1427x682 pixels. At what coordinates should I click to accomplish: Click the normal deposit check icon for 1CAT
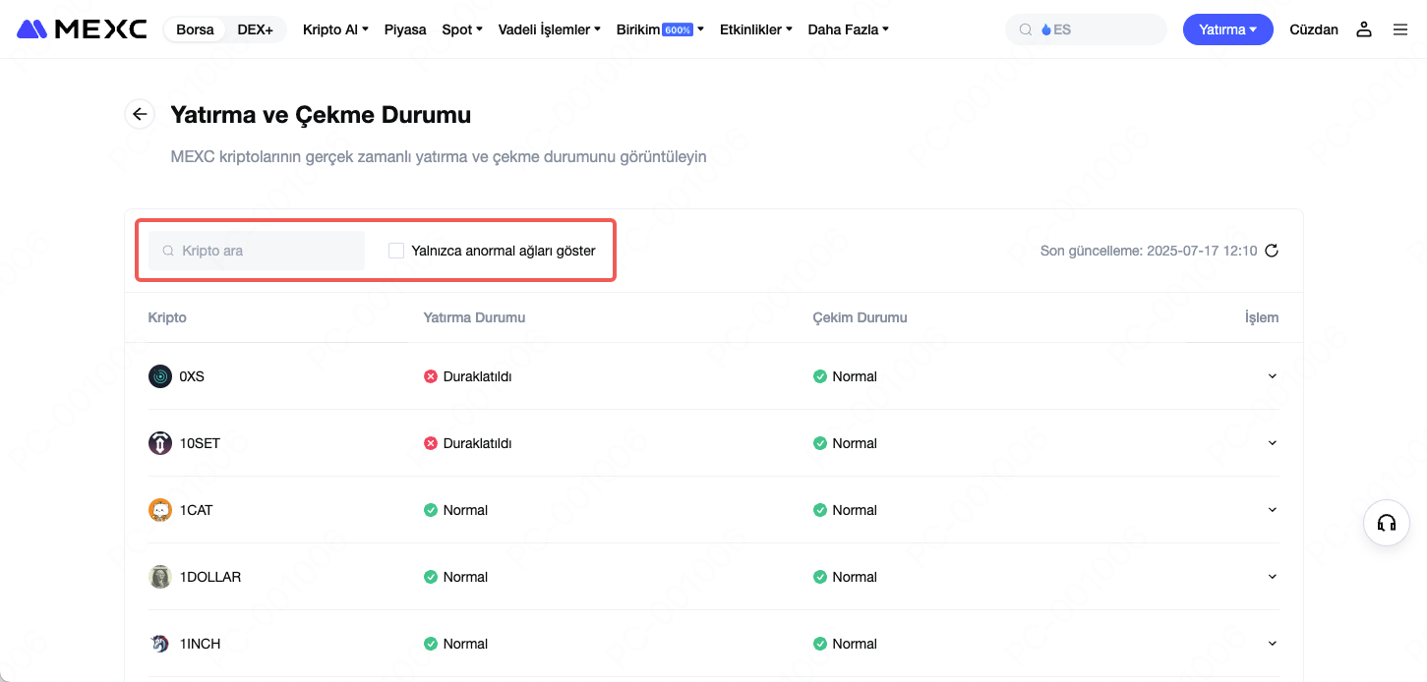431,510
